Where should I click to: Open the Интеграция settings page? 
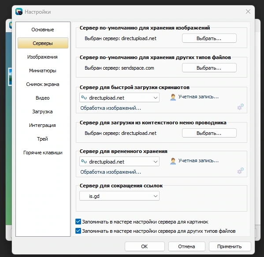point(42,125)
